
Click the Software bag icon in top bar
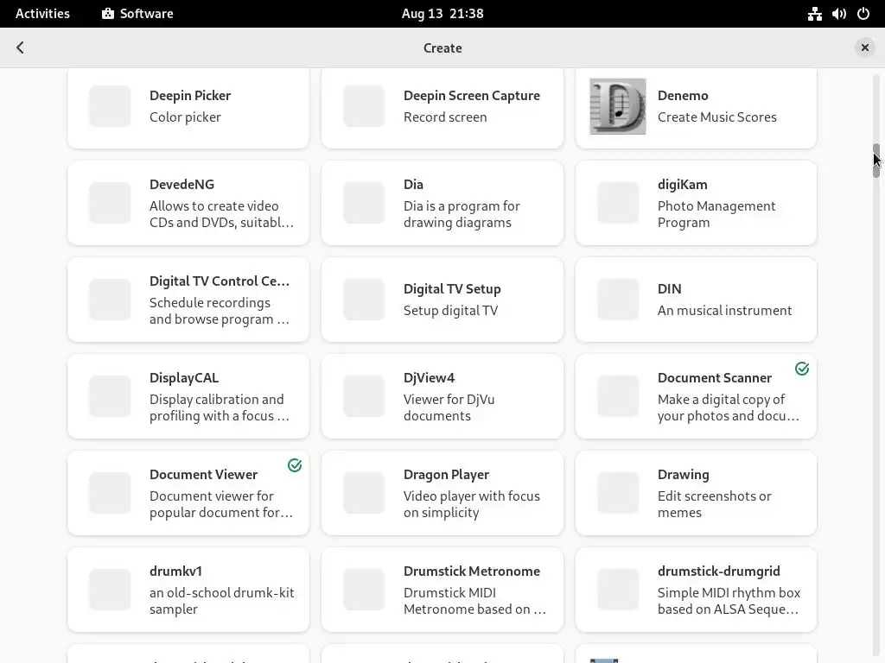click(108, 14)
